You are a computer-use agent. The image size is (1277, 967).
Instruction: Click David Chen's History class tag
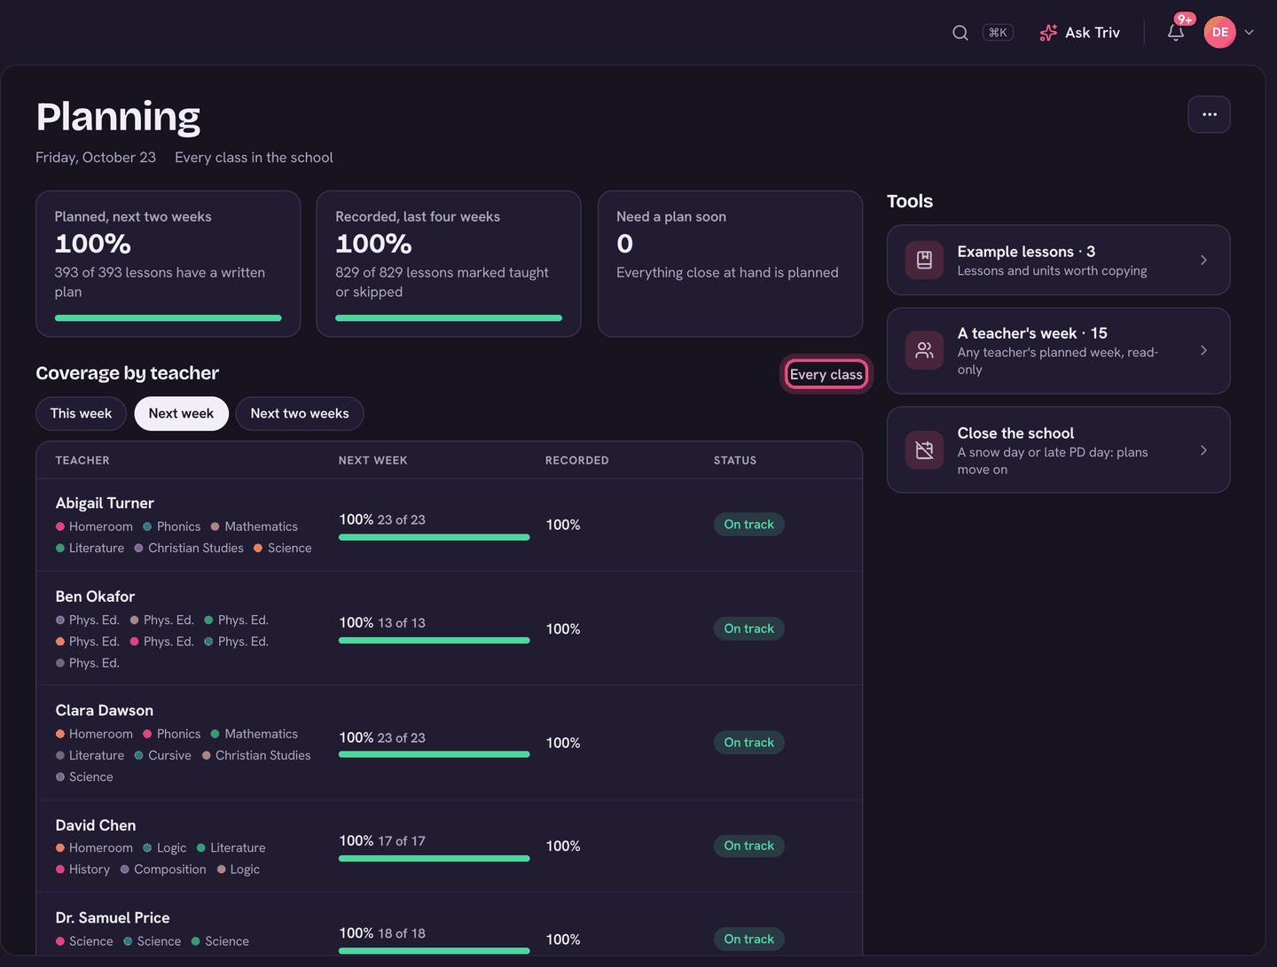83,870
